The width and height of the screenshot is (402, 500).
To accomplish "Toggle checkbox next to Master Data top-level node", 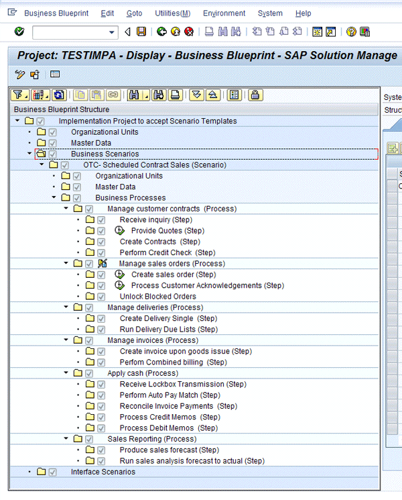I will [x=53, y=143].
